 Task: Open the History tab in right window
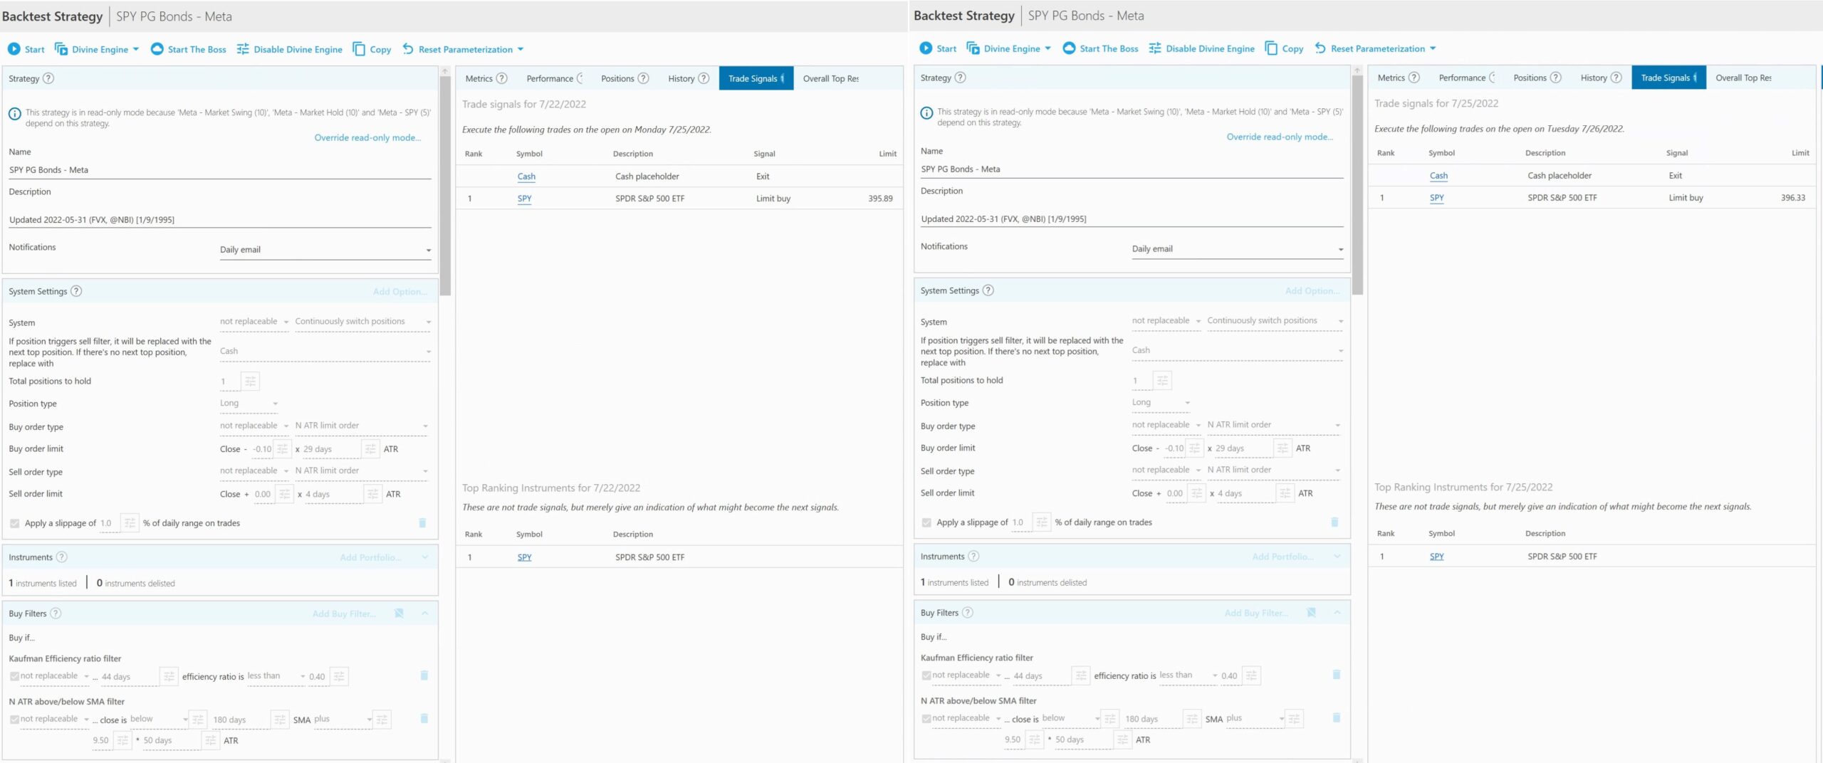click(x=1594, y=78)
